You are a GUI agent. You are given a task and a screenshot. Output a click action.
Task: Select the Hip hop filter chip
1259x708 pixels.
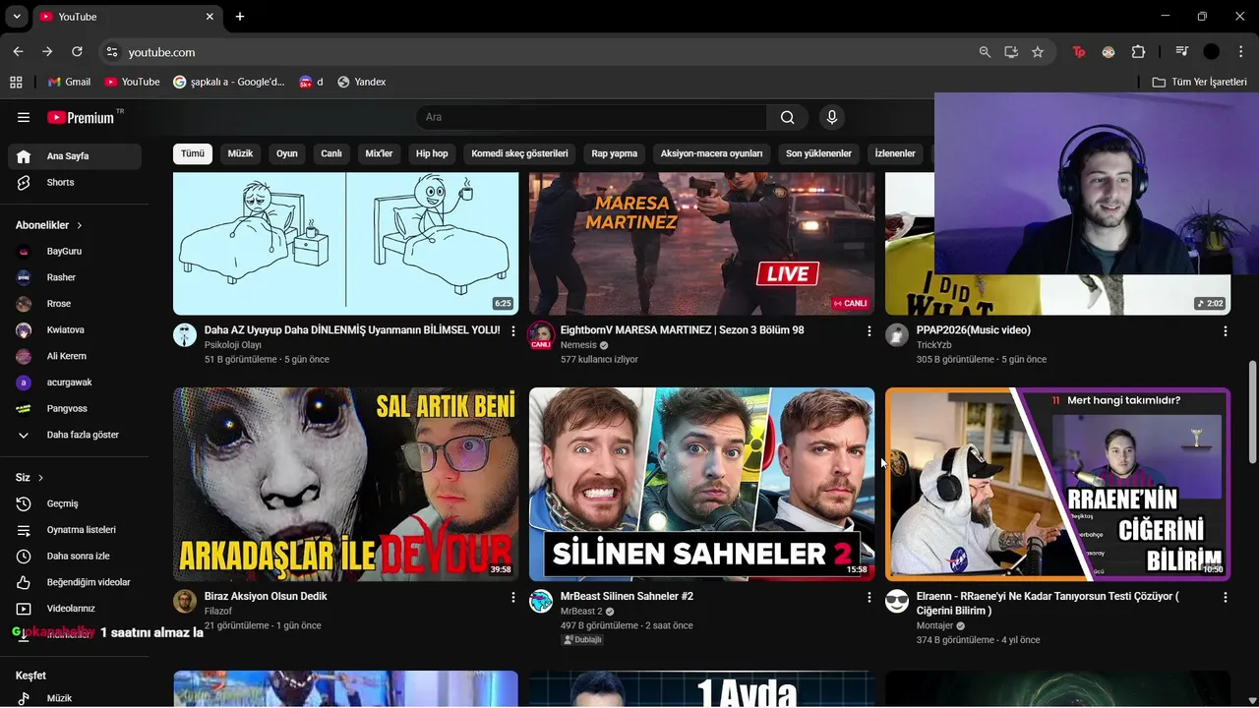[432, 153]
